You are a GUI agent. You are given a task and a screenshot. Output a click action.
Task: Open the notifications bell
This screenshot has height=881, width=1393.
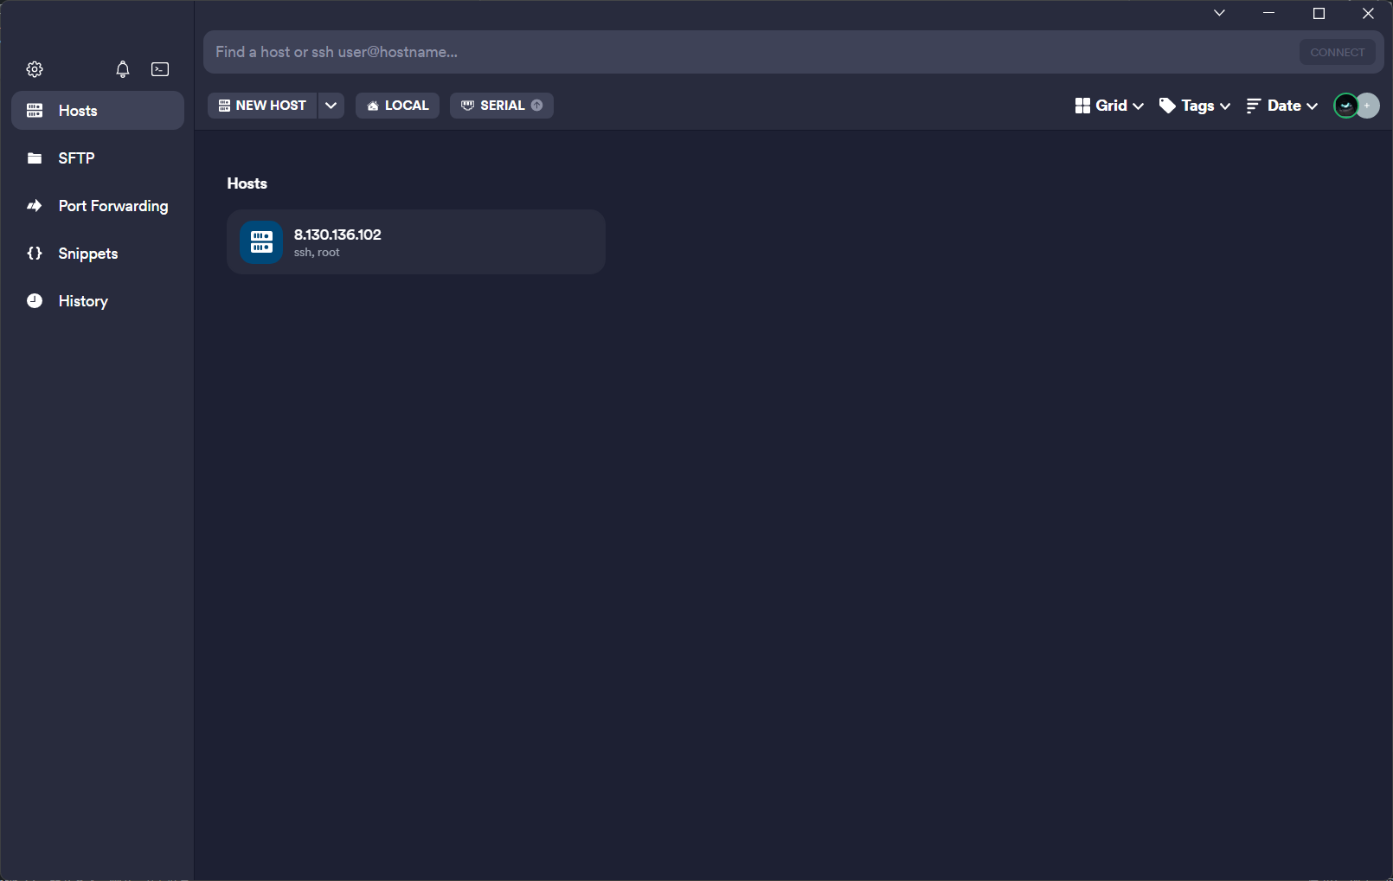click(x=123, y=69)
